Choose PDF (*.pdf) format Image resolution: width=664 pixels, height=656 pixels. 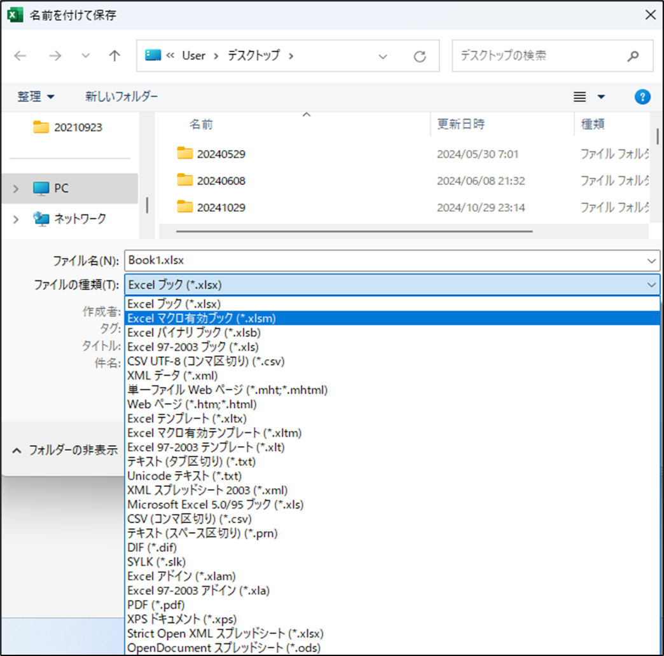click(392, 605)
